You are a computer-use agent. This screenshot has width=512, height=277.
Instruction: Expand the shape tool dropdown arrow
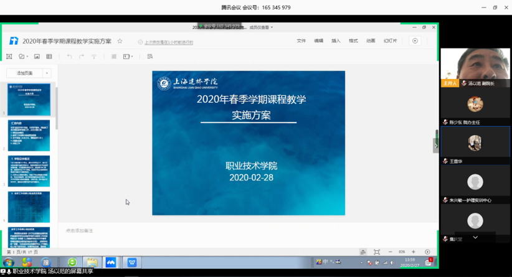[x=27, y=57]
